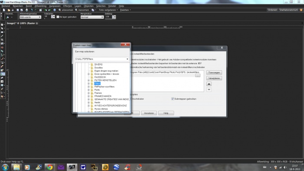
Task: Open the Bestand menu
Action: click(x=6, y=6)
